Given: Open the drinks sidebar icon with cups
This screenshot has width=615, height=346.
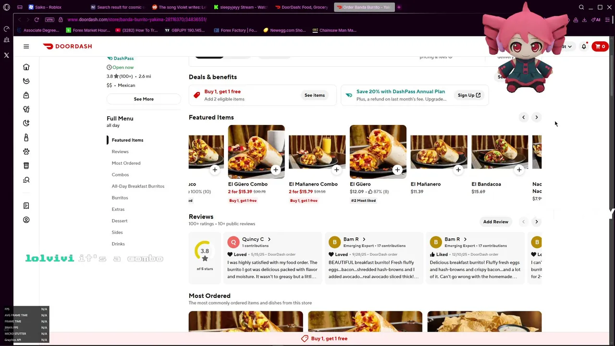Looking at the screenshot, I should [26, 109].
